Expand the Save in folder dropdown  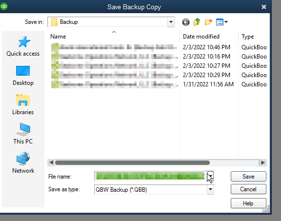[171, 22]
